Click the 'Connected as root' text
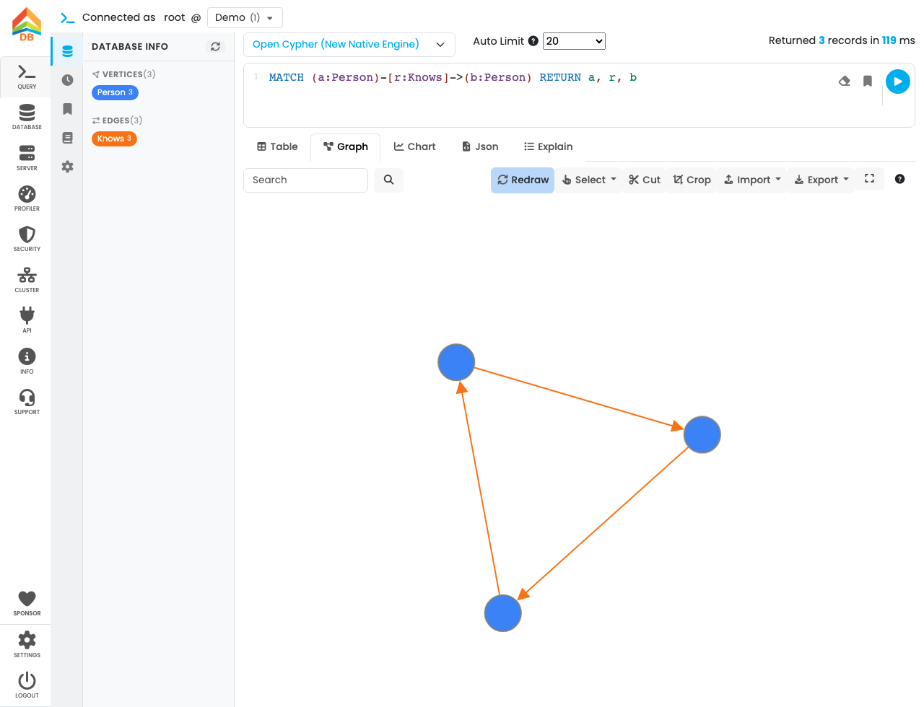This screenshot has height=707, width=924. [134, 17]
